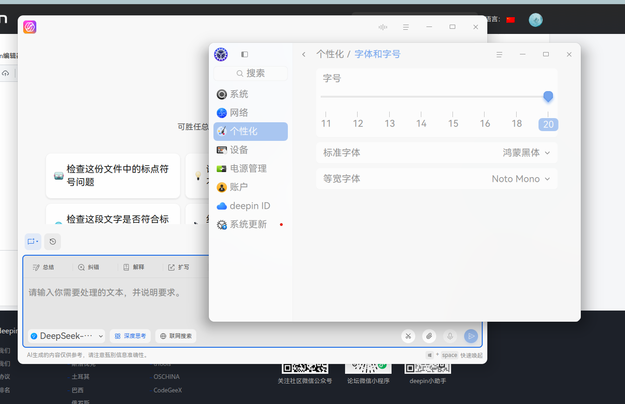Image resolution: width=625 pixels, height=404 pixels.
Task: Click the cloud upload icon at left edge
Action: tap(6, 73)
